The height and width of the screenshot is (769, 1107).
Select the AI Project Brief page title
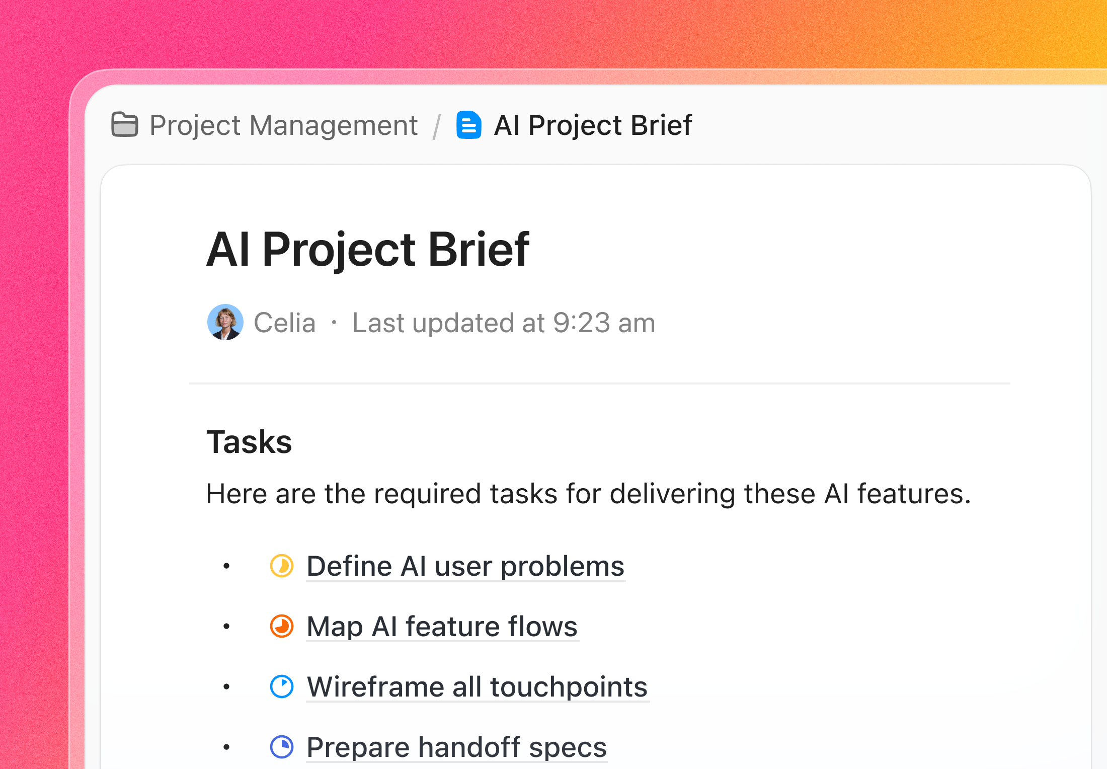pyautogui.click(x=368, y=249)
